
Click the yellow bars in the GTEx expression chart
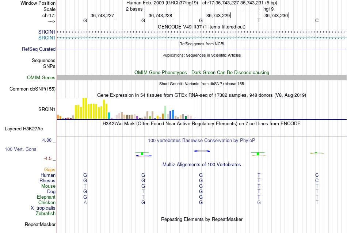[91, 108]
